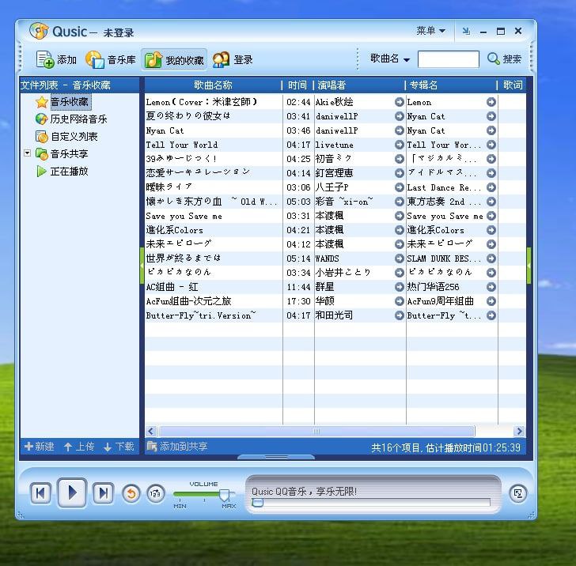This screenshot has width=576, height=566.
Task: Click the 搜索 search button
Action: [x=504, y=58]
